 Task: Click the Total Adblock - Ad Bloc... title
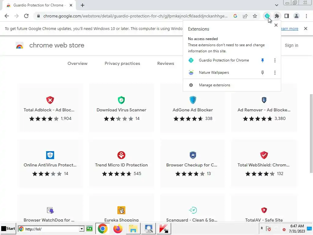49,110
